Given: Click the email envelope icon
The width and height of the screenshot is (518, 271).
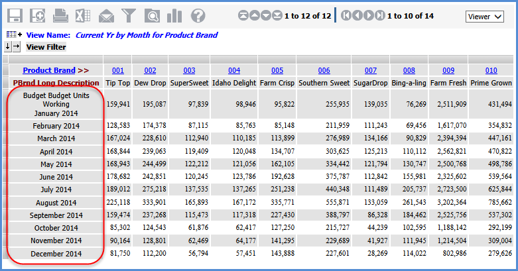Looking at the screenshot, I should click(106, 15).
